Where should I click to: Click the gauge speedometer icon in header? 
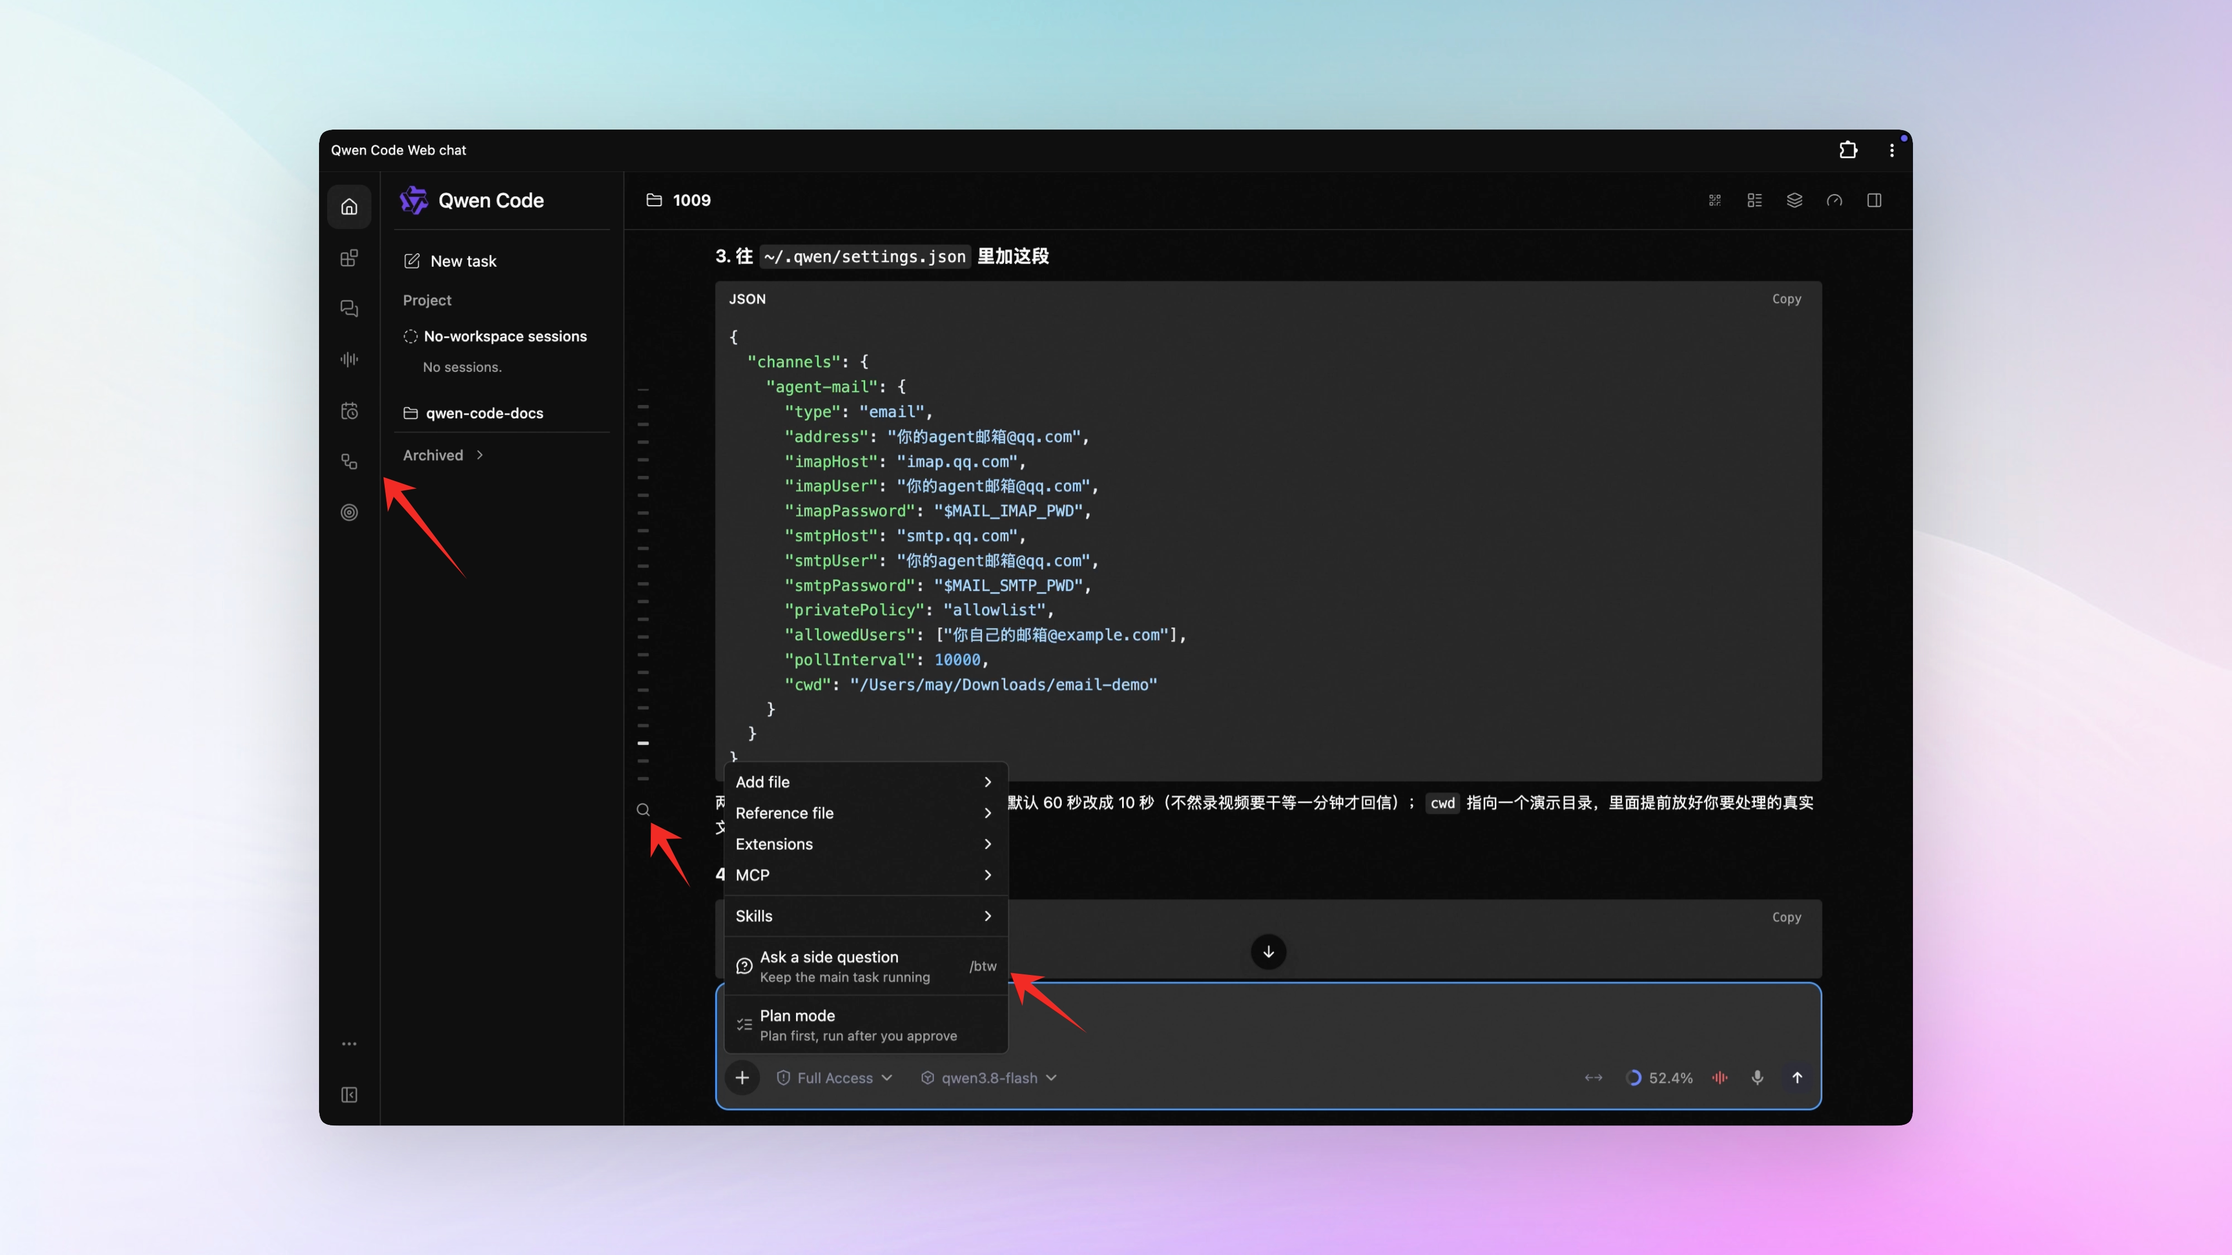(x=1835, y=200)
